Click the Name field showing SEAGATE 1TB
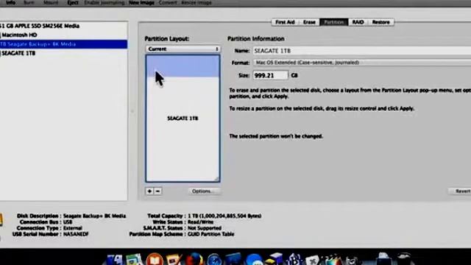Image resolution: width=471 pixels, height=265 pixels. tap(362, 51)
